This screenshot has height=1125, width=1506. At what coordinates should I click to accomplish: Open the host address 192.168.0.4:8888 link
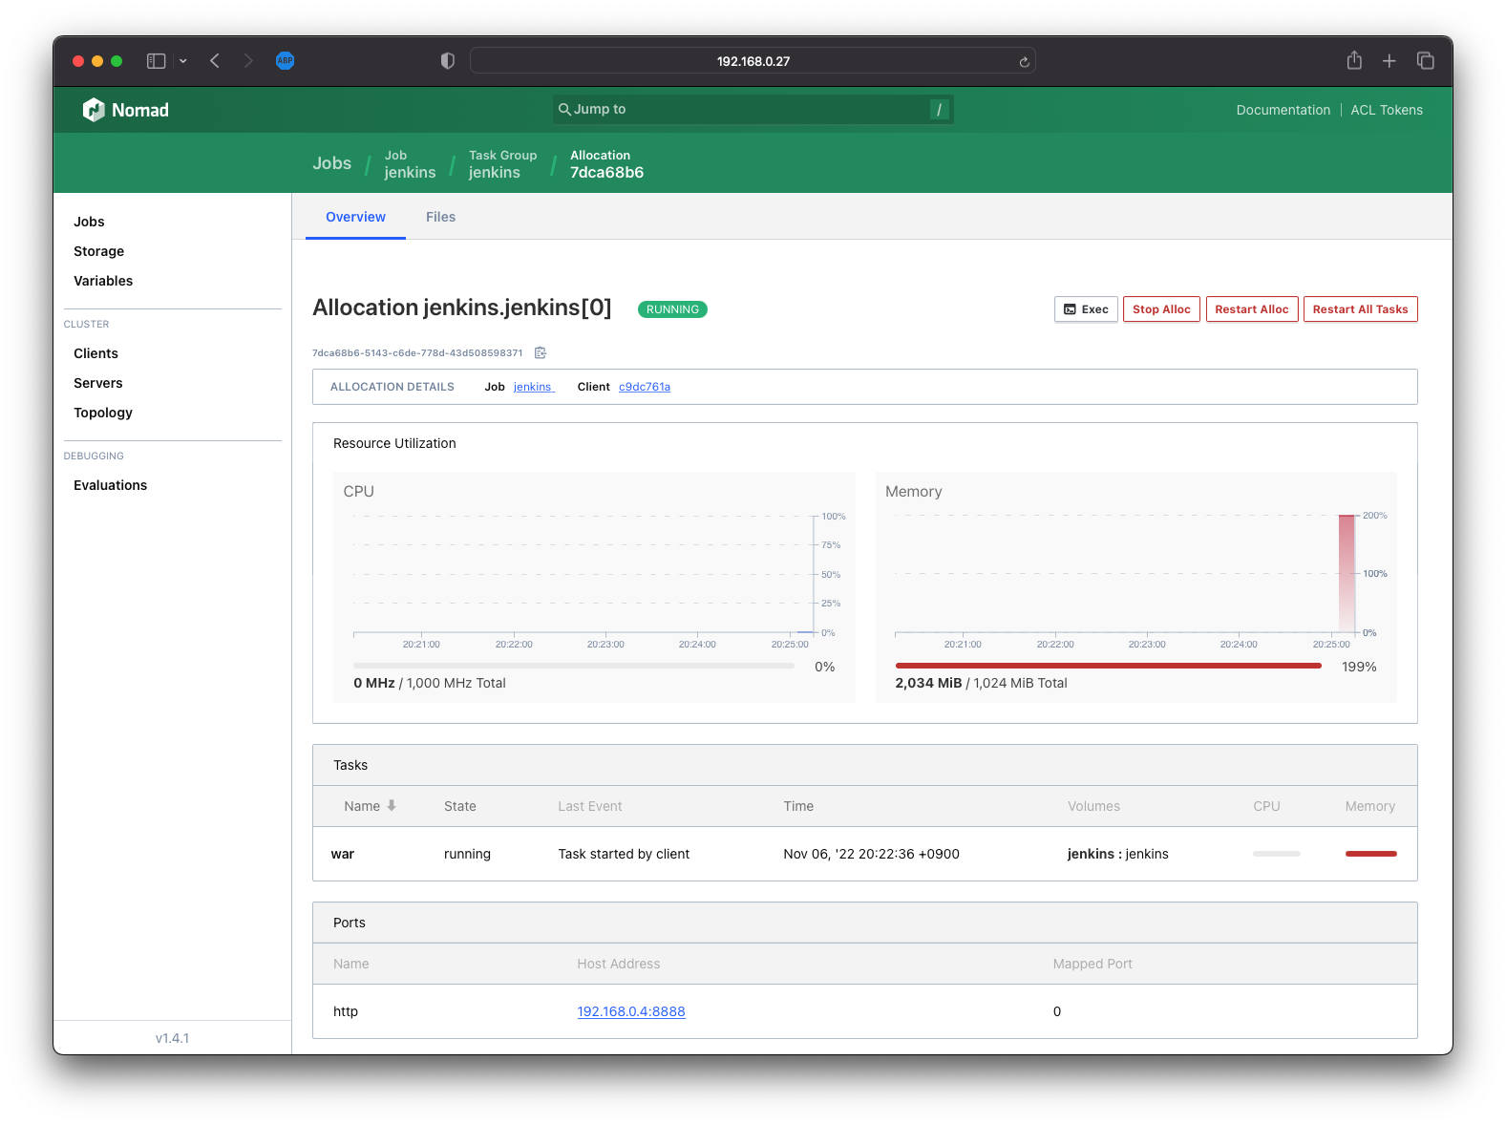point(631,1011)
